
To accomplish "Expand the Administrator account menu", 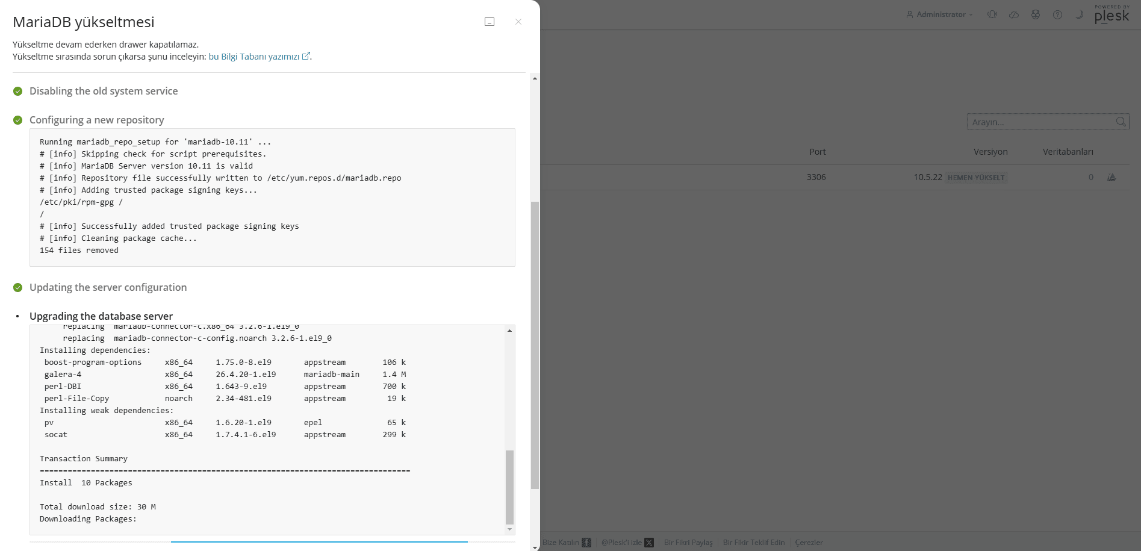I will point(940,14).
